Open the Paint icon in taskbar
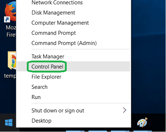Image resolution: width=166 pixels, height=132 pixels. [142, 122]
